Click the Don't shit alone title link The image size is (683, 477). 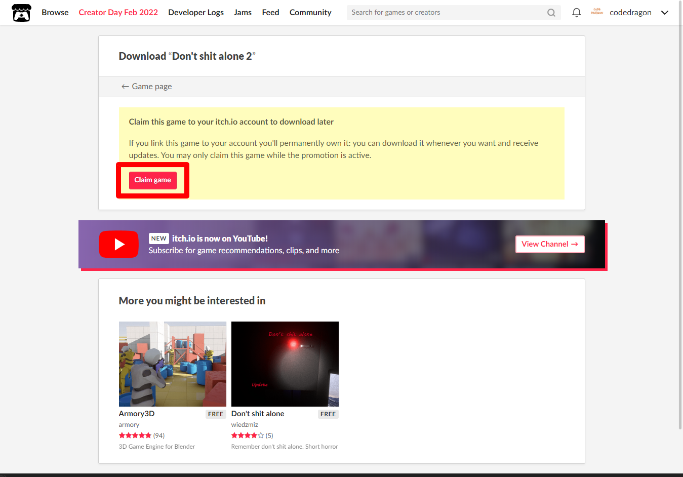pos(258,414)
